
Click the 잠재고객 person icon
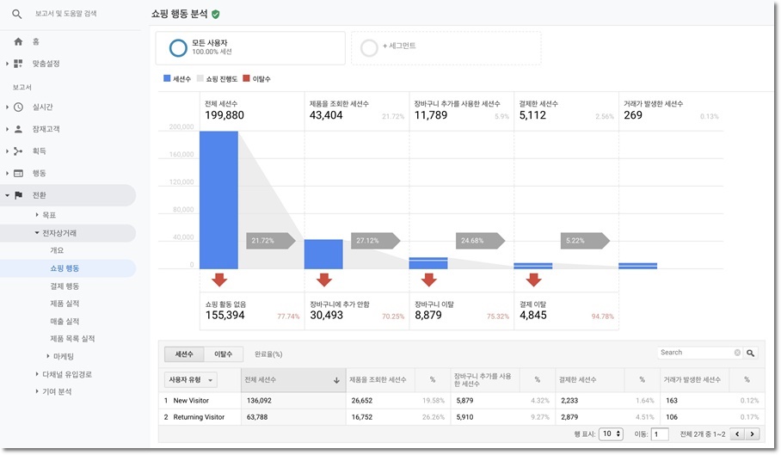18,129
